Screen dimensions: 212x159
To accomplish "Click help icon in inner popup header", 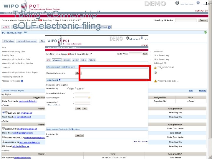I will (x=127, y=38).
